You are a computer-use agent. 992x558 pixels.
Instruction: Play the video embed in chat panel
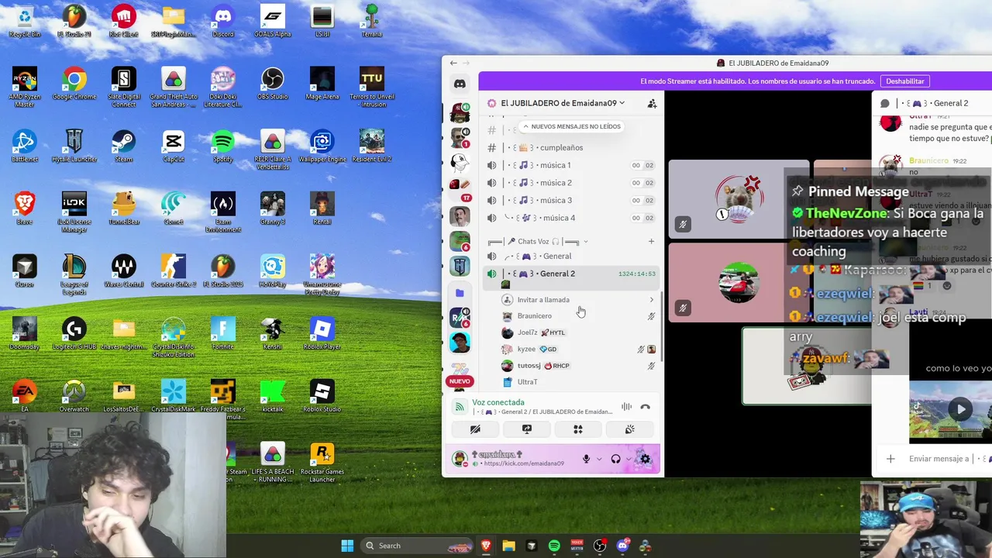click(961, 409)
